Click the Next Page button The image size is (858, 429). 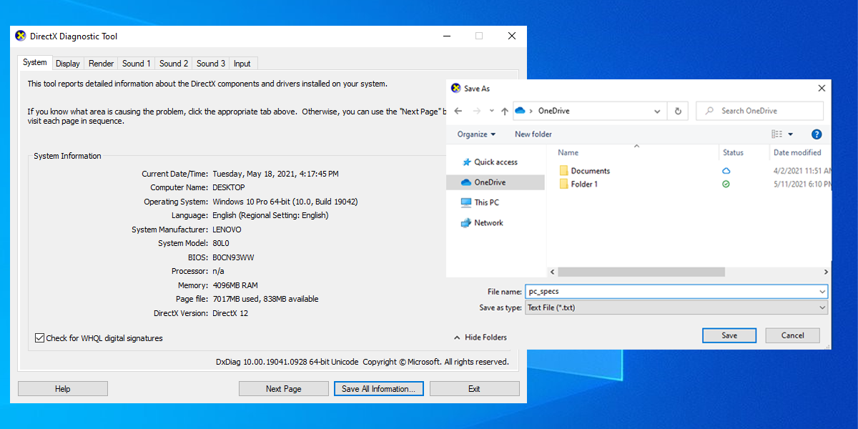point(283,388)
